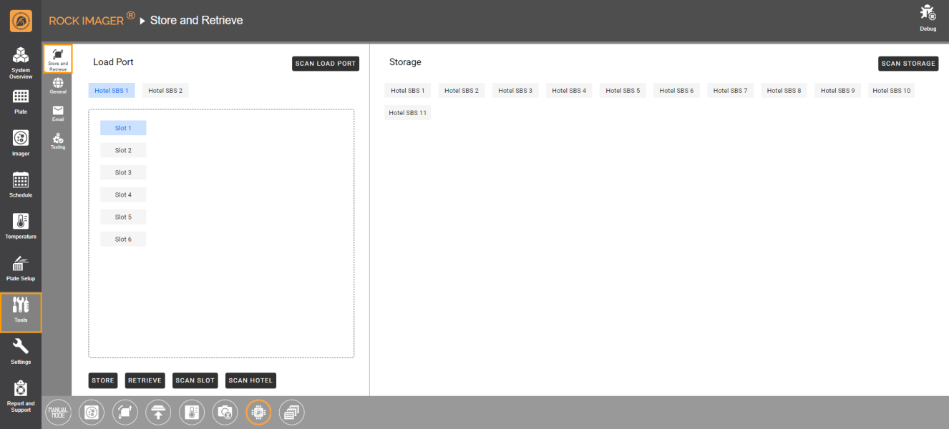This screenshot has height=429, width=949.
Task: Open the Schedule section
Action: (x=21, y=184)
